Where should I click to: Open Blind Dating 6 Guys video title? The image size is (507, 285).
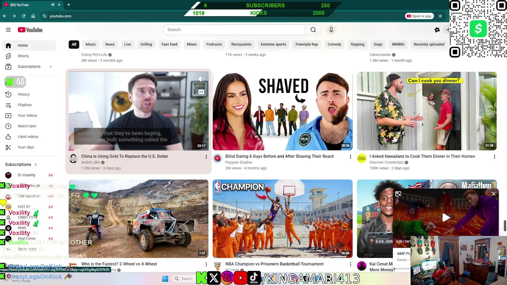coord(279,156)
